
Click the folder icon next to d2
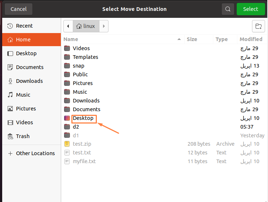pyautogui.click(x=67, y=127)
